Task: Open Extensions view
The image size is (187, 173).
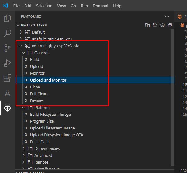Action: coord(7,78)
